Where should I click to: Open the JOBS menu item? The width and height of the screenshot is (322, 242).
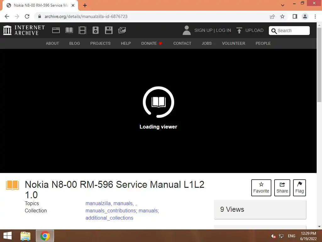[207, 43]
